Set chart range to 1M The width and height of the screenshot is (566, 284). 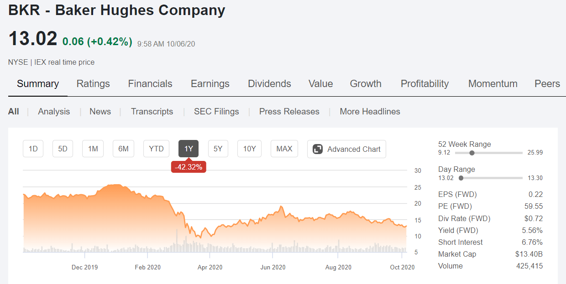click(93, 149)
